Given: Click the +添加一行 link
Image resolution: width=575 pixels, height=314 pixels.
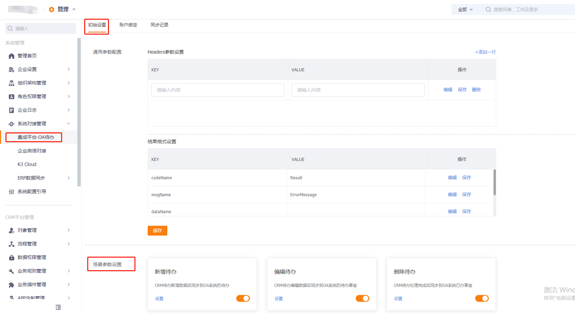Looking at the screenshot, I should (x=485, y=52).
